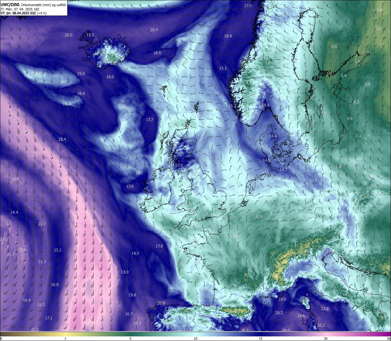Click the 16.0 value in the southwest Atlantic
This screenshot has width=391, height=341.
tap(55, 285)
